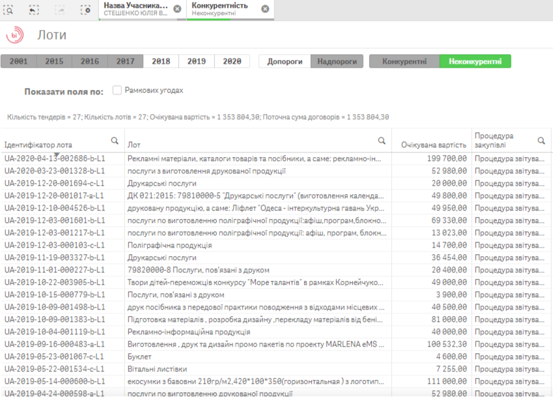Click lot ID UA-2019-10-22-003905-b-L1
Screen dimensions: 553x402
tap(55, 283)
